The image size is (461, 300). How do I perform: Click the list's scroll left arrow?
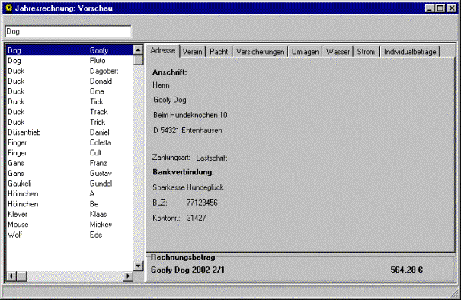tap(11, 276)
